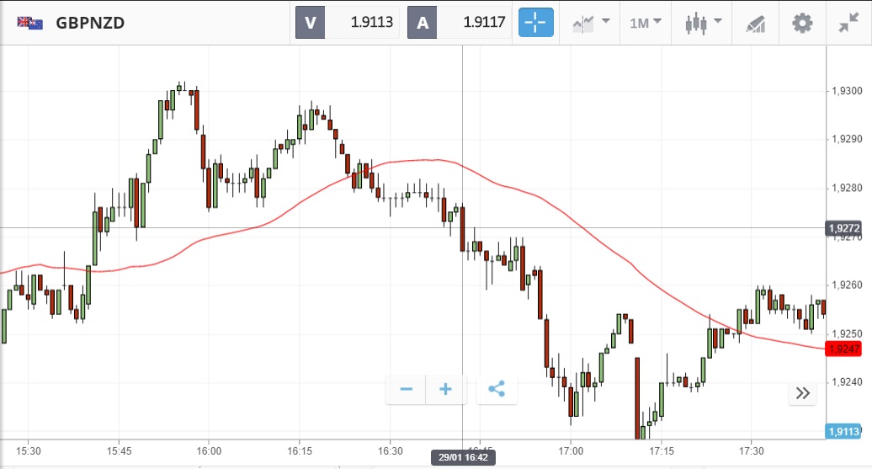Click the 1,9272 crosshair price label
872x469 pixels.
coord(845,228)
